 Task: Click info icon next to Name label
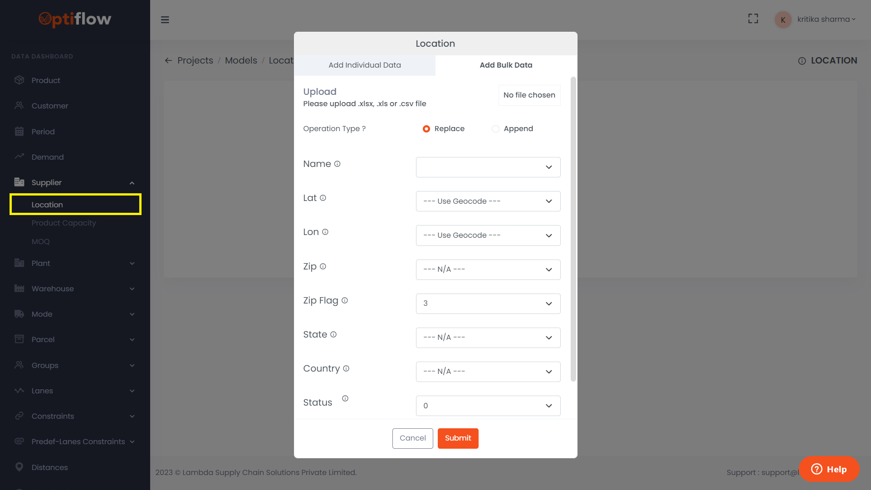pos(337,164)
